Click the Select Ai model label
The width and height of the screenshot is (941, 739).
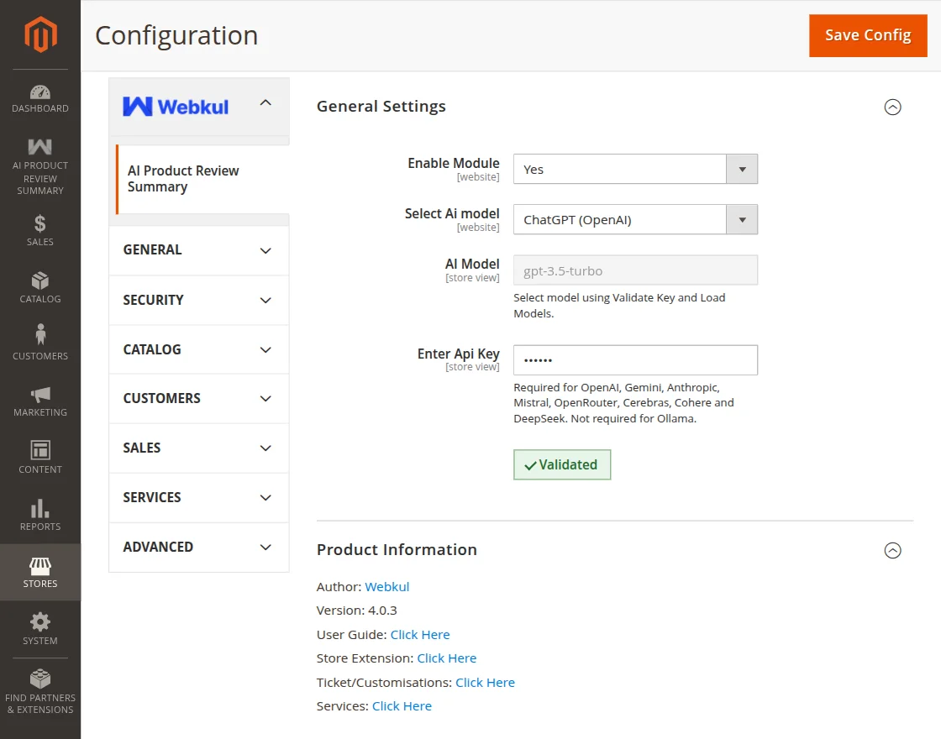[452, 213]
